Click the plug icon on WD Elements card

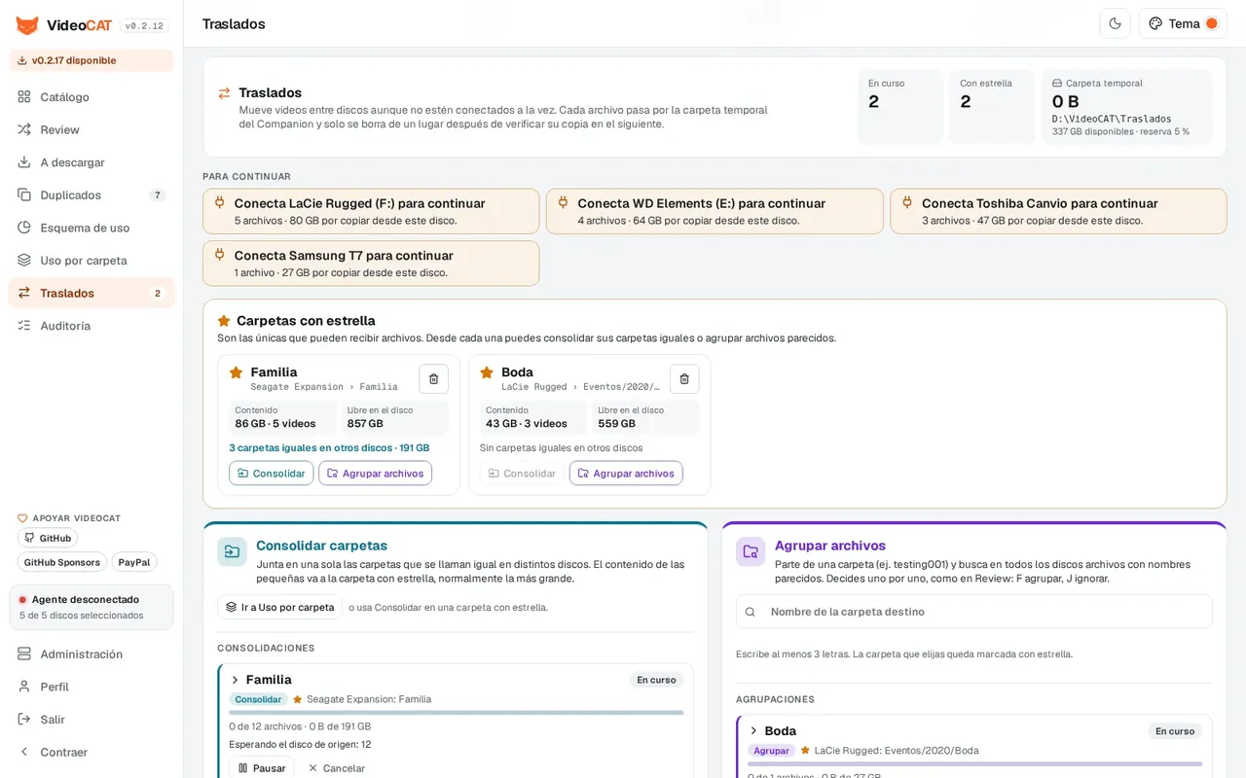[x=563, y=202]
